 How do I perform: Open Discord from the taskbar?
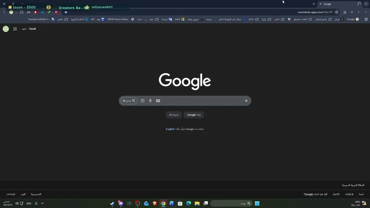(121, 203)
